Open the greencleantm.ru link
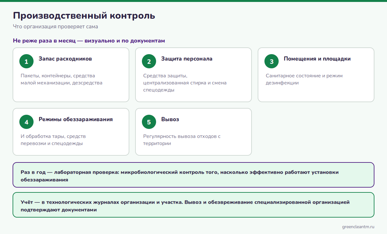Screen dimensions: 387x234 pos(358,227)
